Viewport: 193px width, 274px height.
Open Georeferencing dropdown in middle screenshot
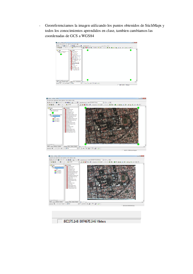[83, 103]
